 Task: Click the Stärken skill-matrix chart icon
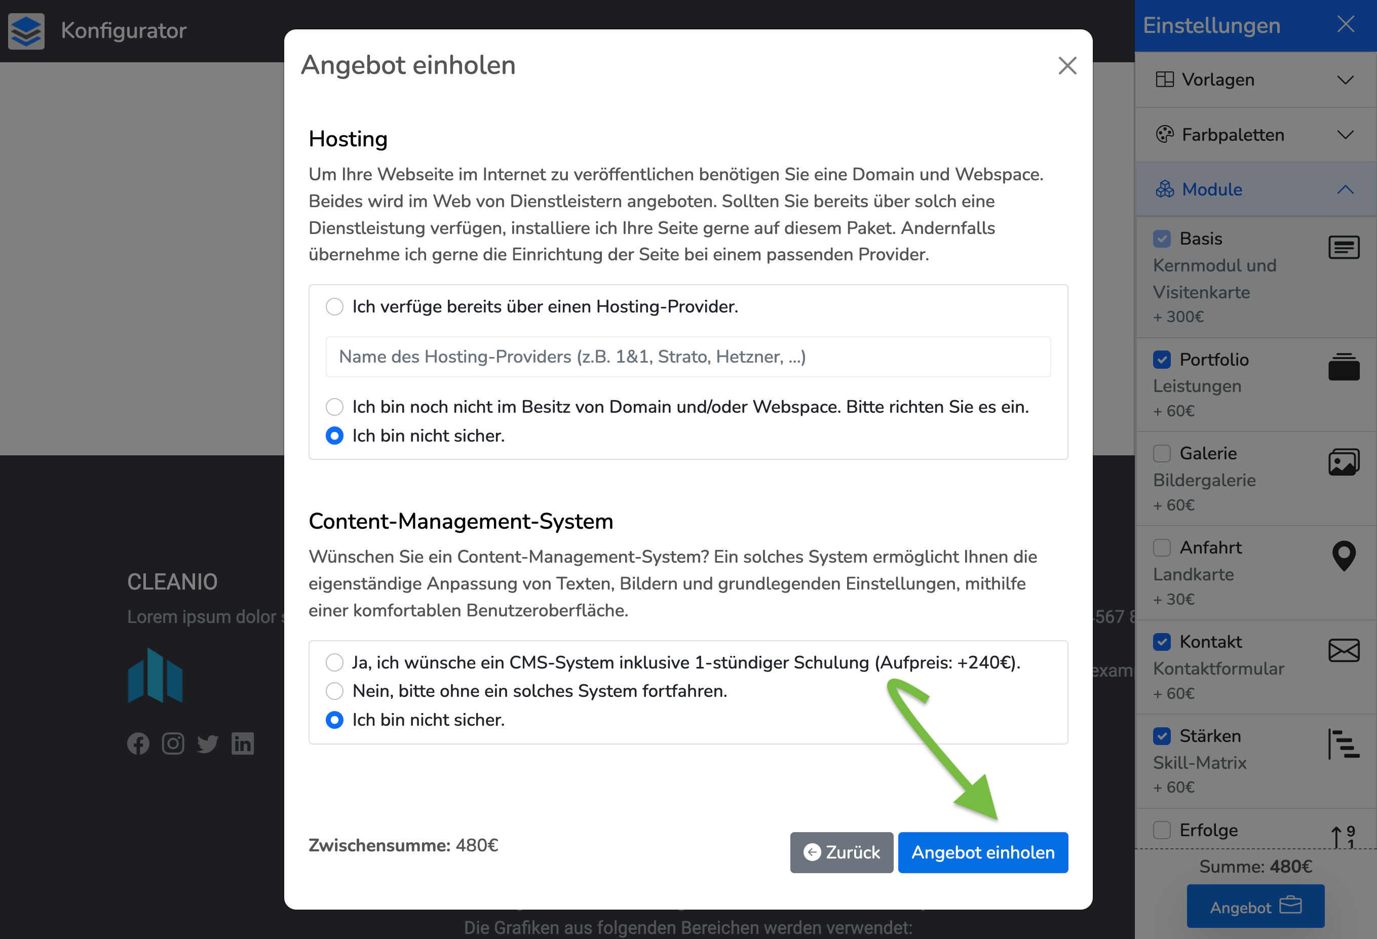(1343, 744)
